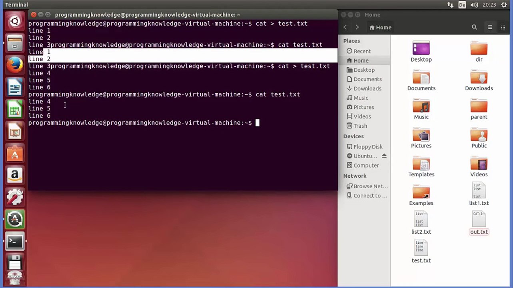The image size is (513, 288).
Task: Select Computer in Devices sidebar
Action: coord(366,165)
